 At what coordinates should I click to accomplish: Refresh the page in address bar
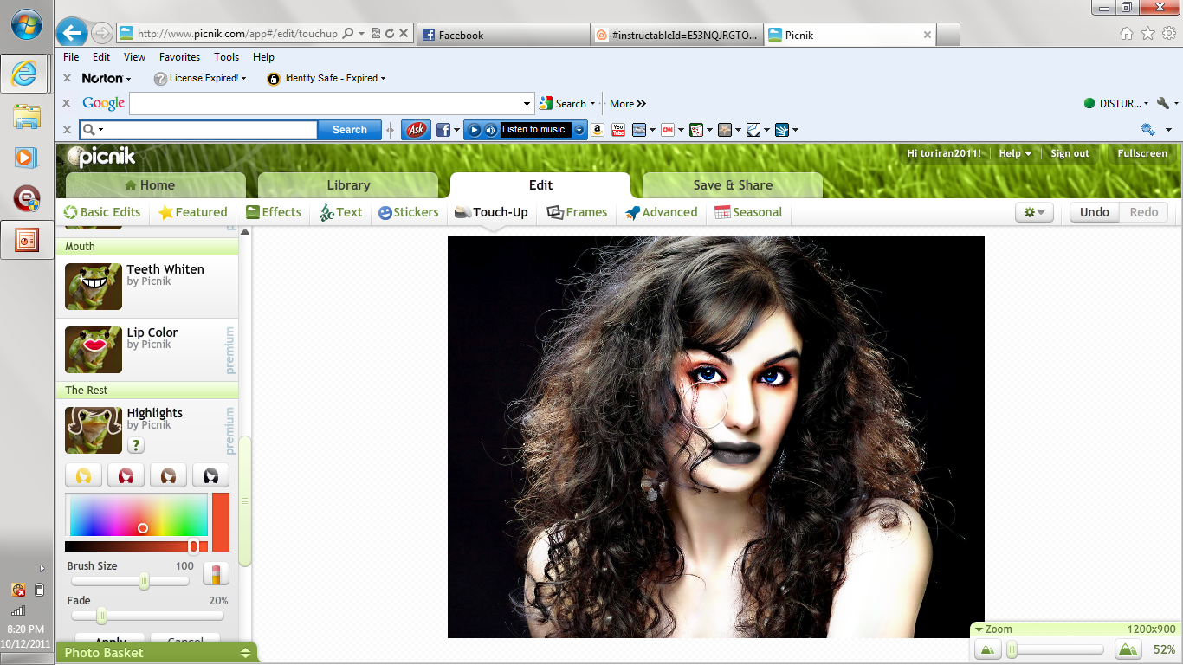[x=390, y=34]
